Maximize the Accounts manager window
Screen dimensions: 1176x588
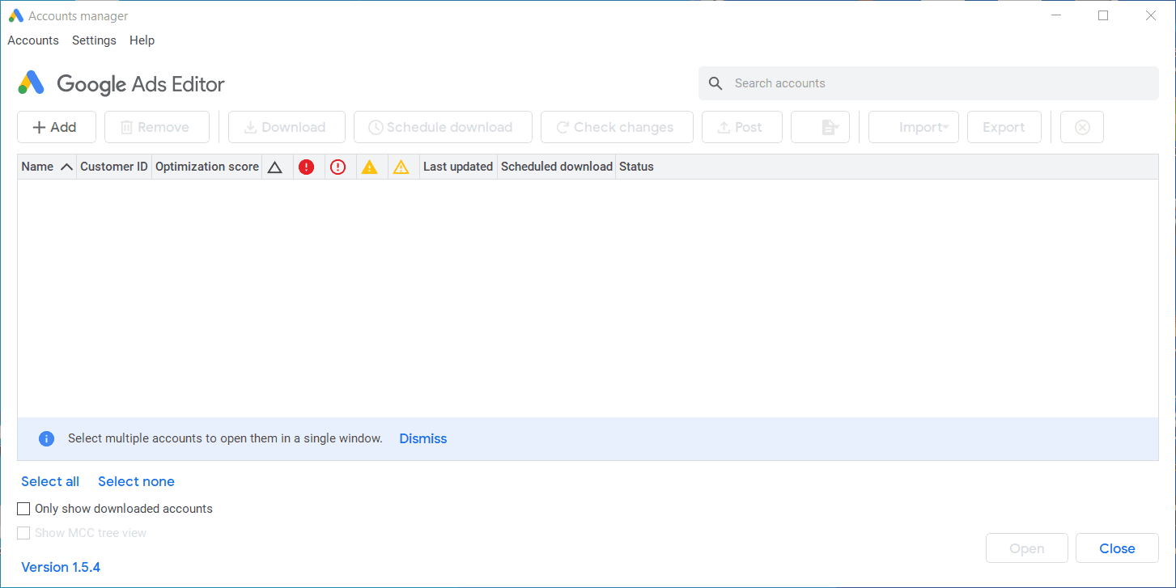pyautogui.click(x=1103, y=15)
